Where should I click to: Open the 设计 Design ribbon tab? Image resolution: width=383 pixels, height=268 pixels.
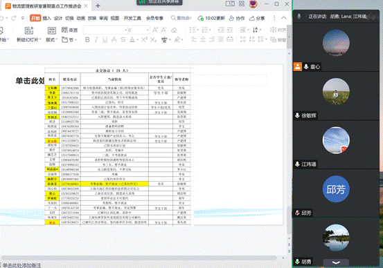(58, 18)
